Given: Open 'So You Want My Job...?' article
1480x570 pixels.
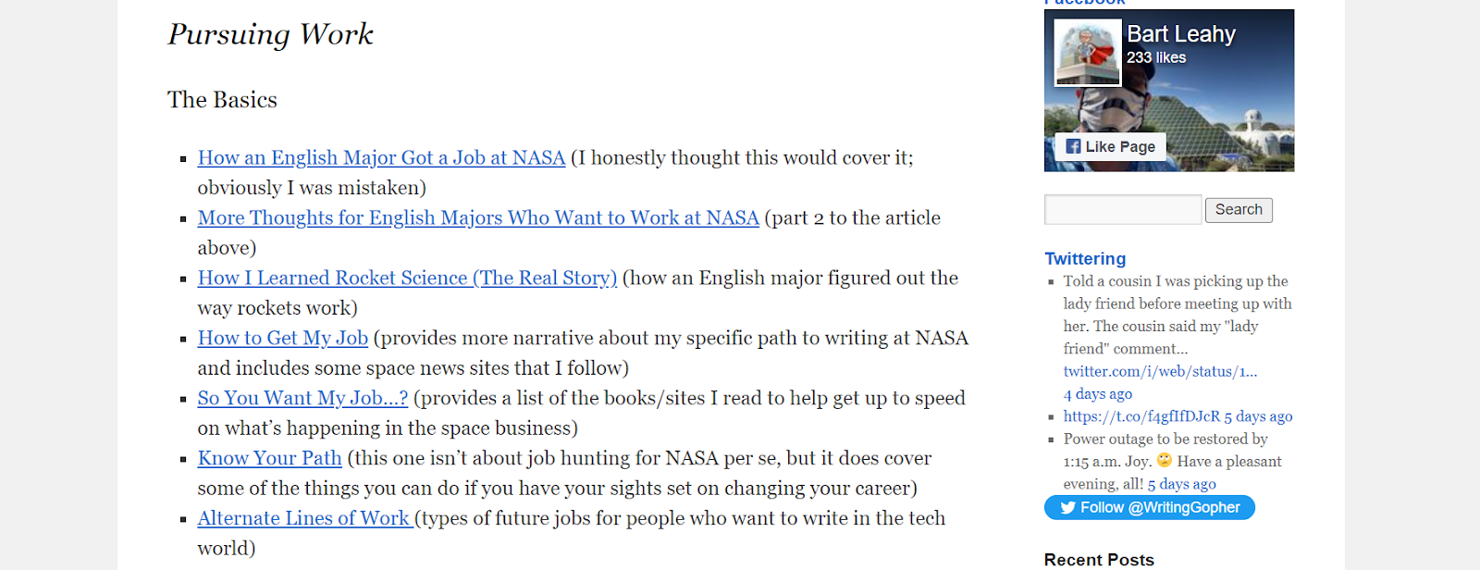Looking at the screenshot, I should (x=302, y=398).
